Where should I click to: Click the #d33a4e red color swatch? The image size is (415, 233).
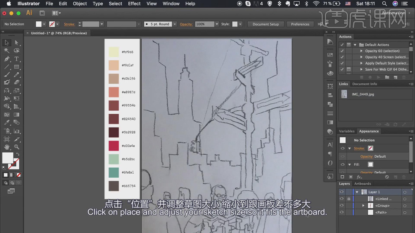(114, 146)
